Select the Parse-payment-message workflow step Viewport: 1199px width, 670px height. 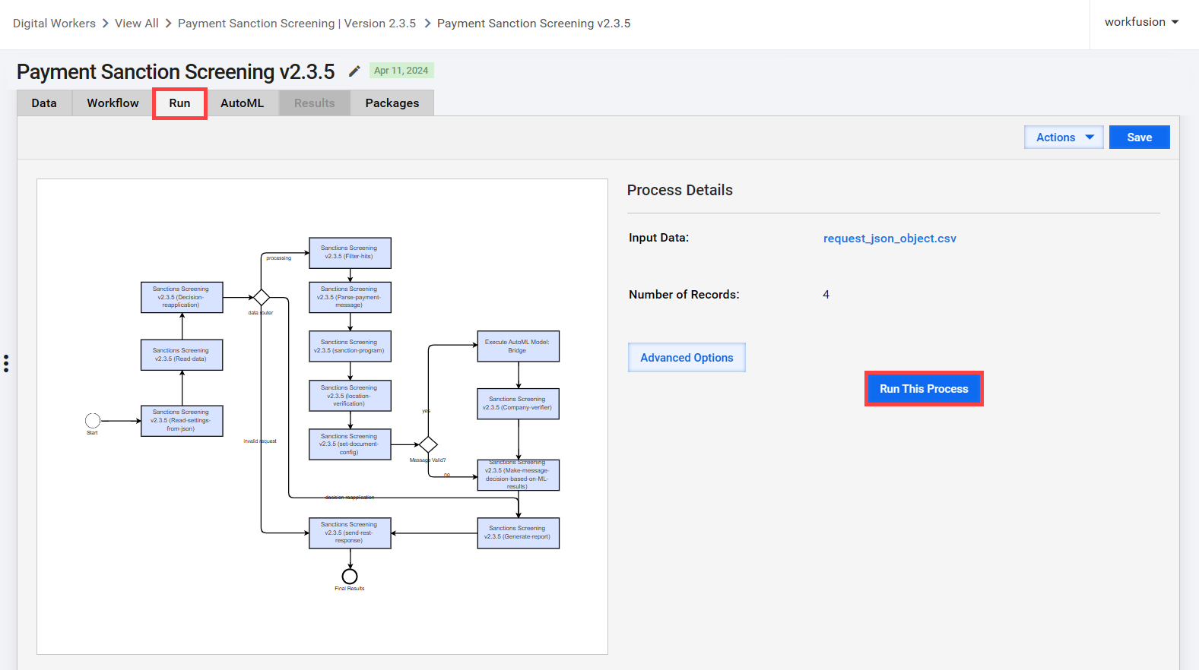tap(350, 297)
